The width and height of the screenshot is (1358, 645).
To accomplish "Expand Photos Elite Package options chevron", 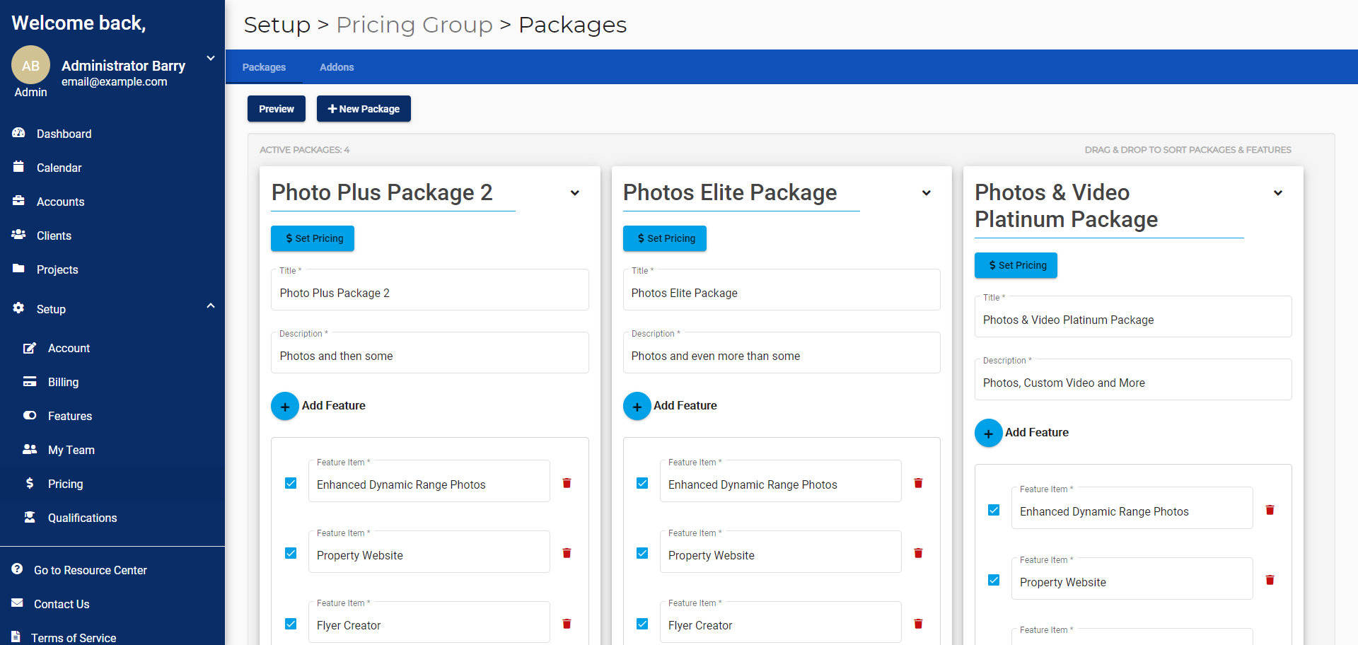I will click(x=927, y=192).
